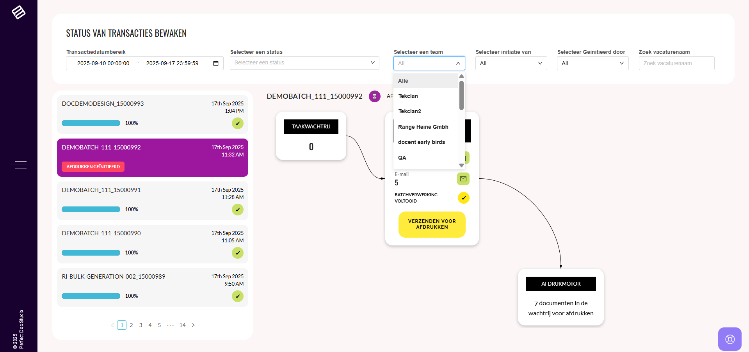Choose Range Heine Gmbh from team list

click(x=423, y=127)
